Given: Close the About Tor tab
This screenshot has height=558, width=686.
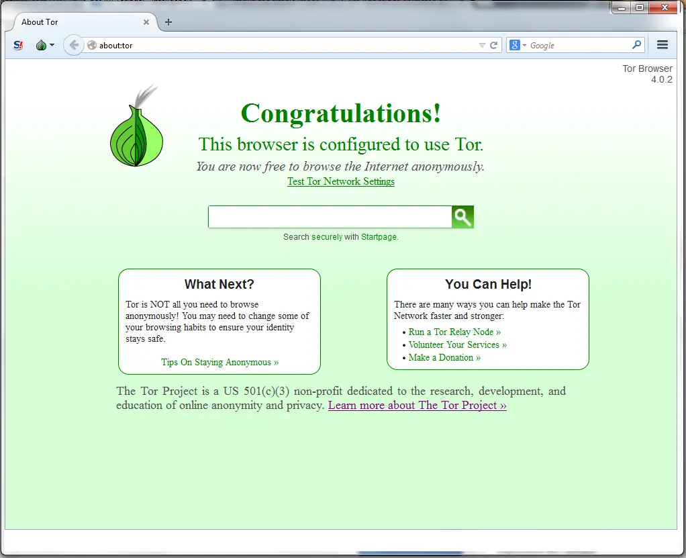Looking at the screenshot, I should (146, 22).
